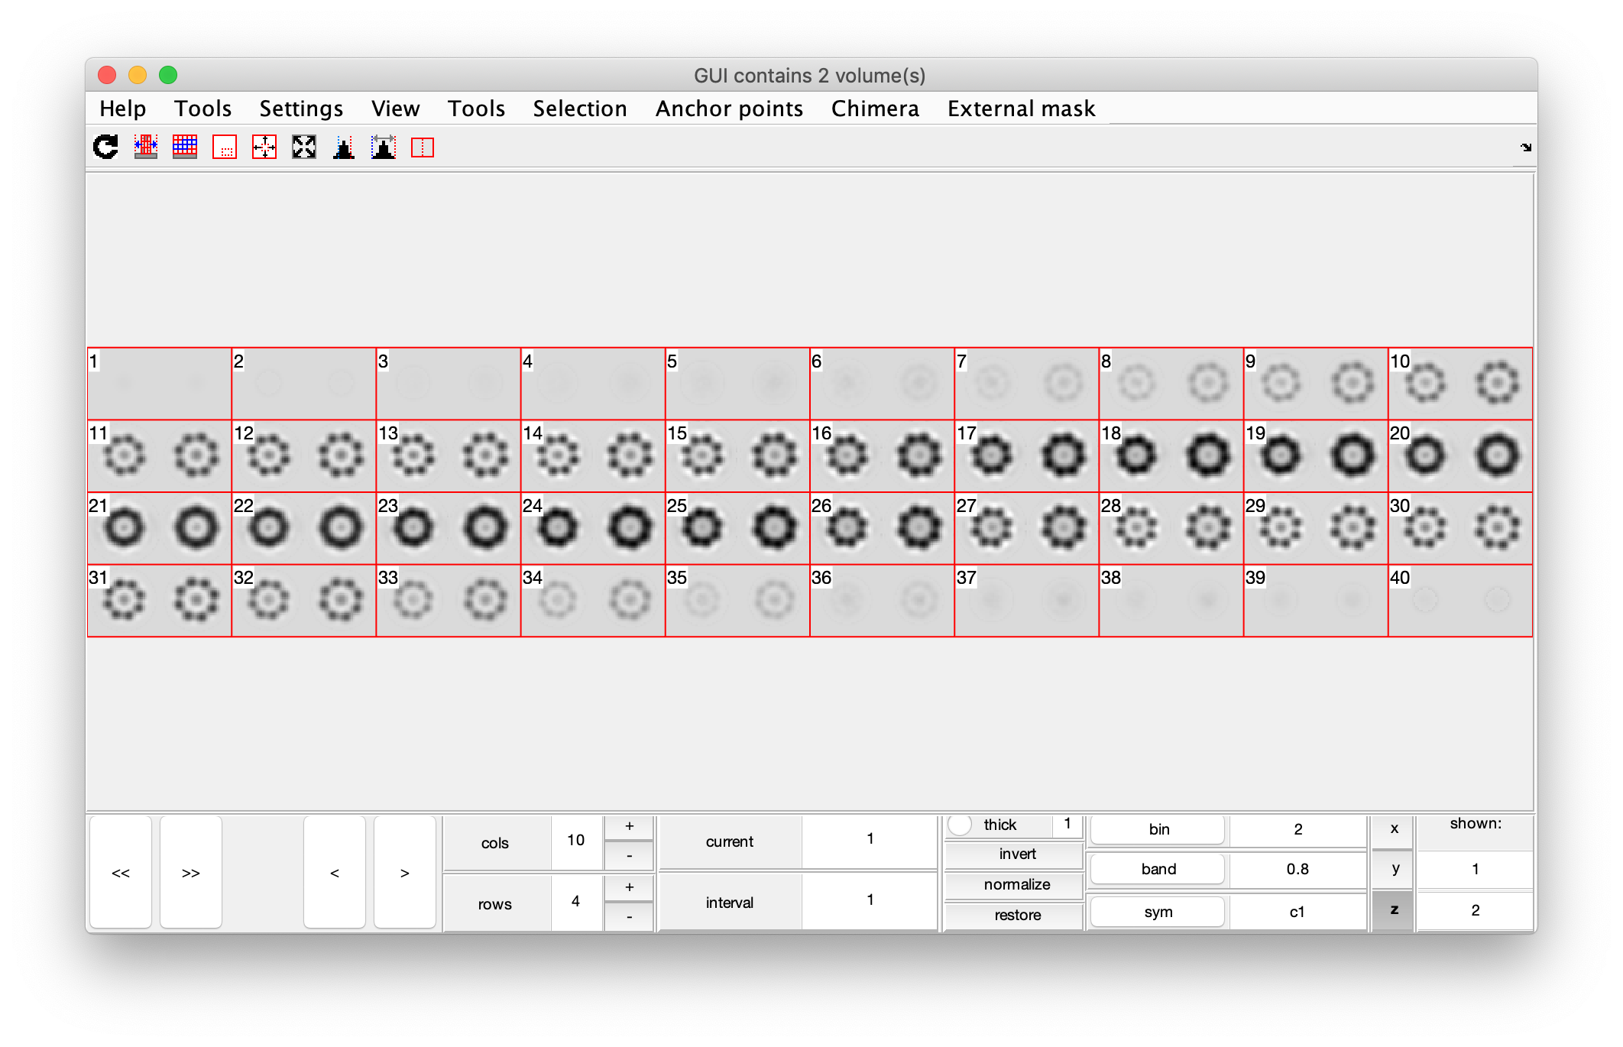The height and width of the screenshot is (1047, 1623).
Task: Click the < previous slice button
Action: [335, 873]
